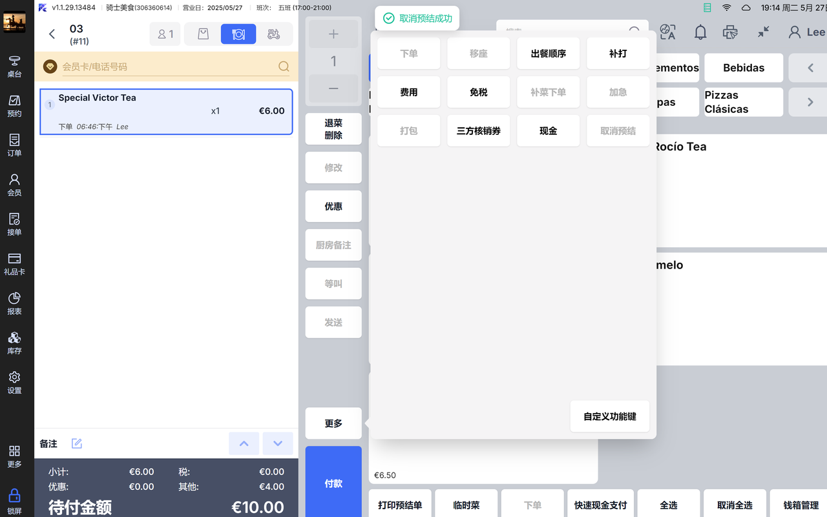Move selection up with up chevron
The width and height of the screenshot is (827, 517).
[244, 443]
